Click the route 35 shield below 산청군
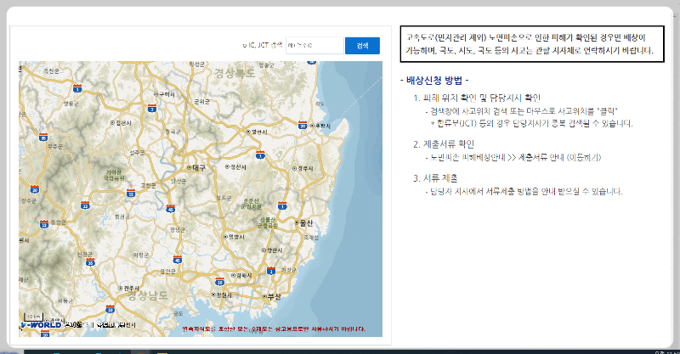This screenshot has height=354, width=680. pyautogui.click(x=90, y=262)
